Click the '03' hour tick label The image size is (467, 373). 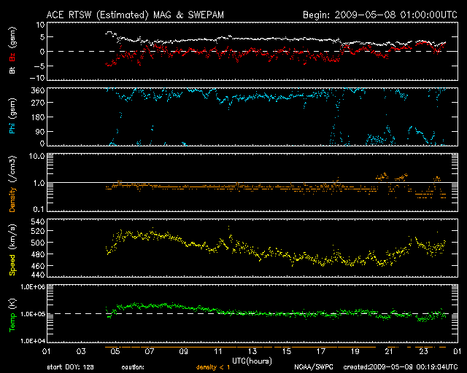coord(81,351)
